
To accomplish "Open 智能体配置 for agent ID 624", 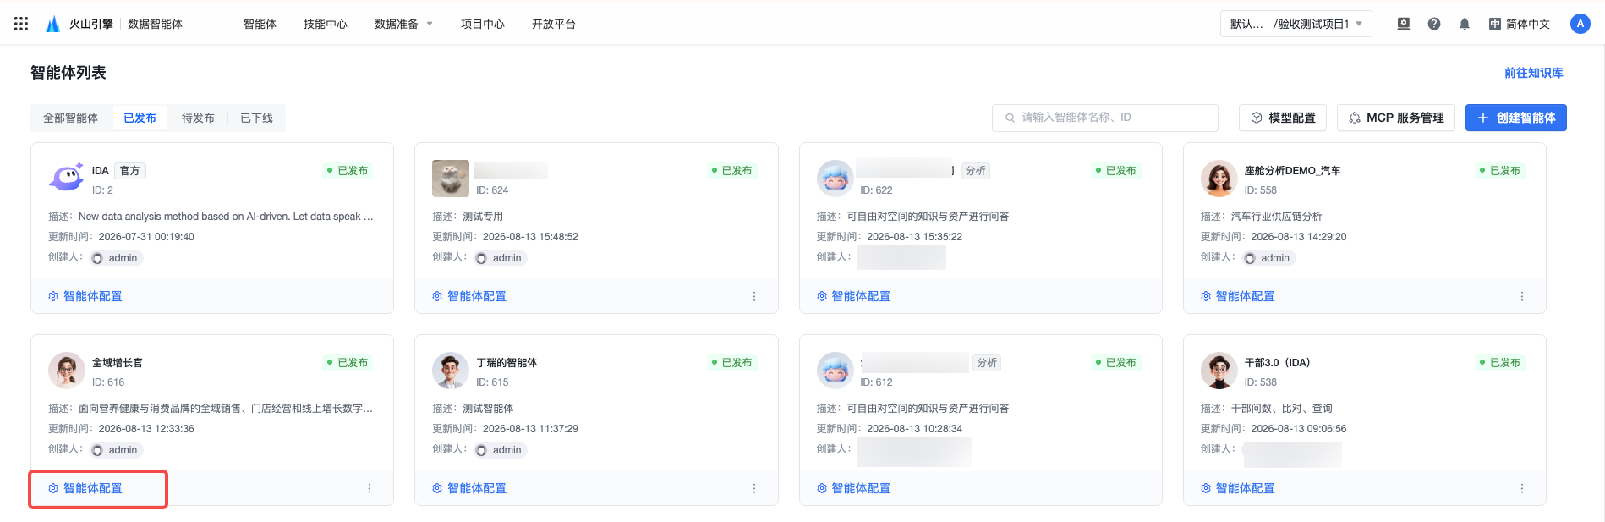I will pos(469,296).
